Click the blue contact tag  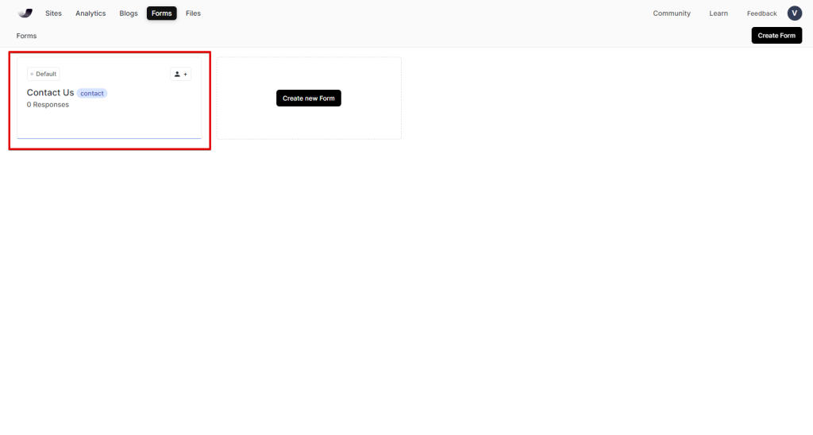[x=92, y=94]
